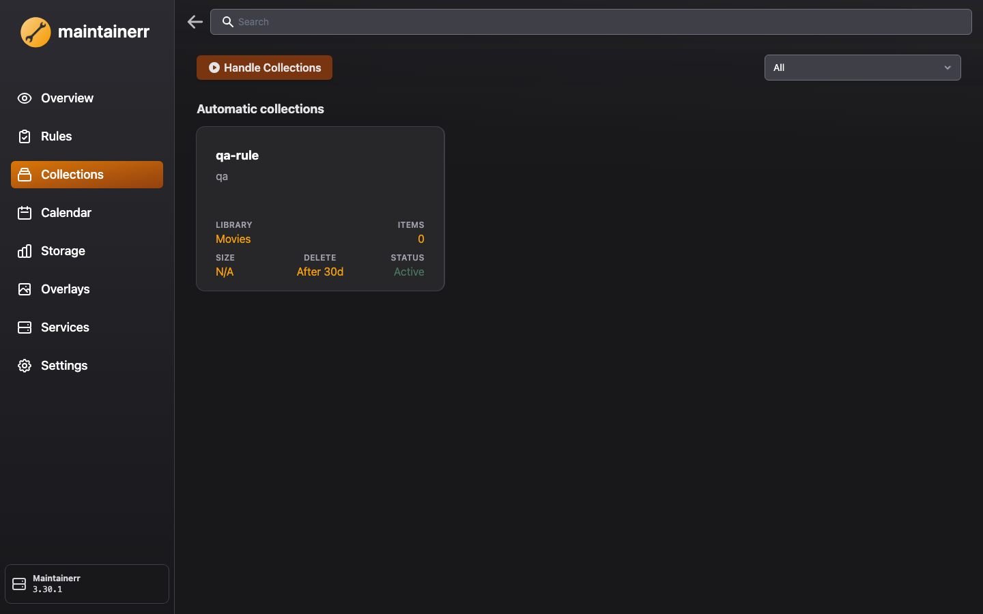Click into the Search input field
The width and height of the screenshot is (983, 614).
point(590,22)
